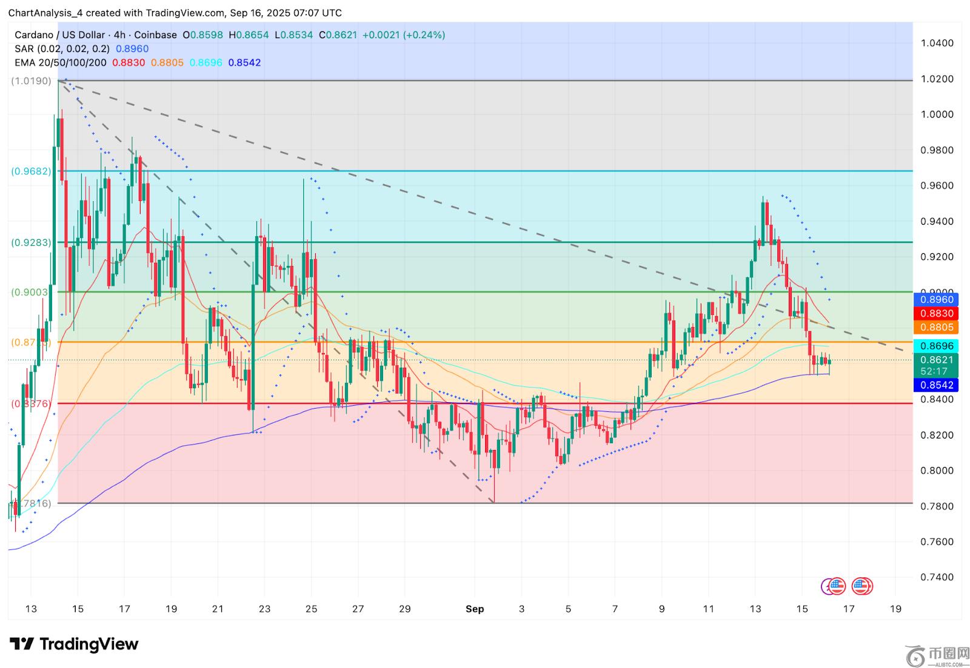Select the (0.9682) Fibonacci level label
The width and height of the screenshot is (970, 668).
31,171
